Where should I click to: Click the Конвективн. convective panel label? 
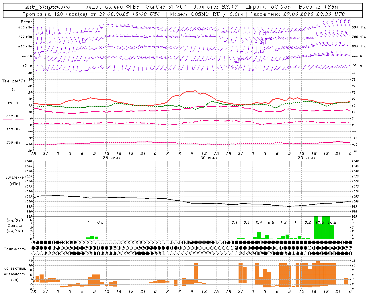pos(15,268)
